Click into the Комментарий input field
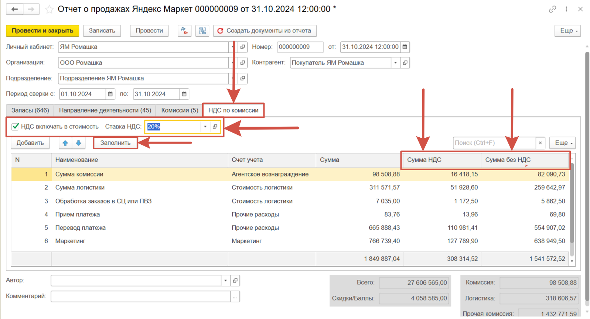 (140, 296)
